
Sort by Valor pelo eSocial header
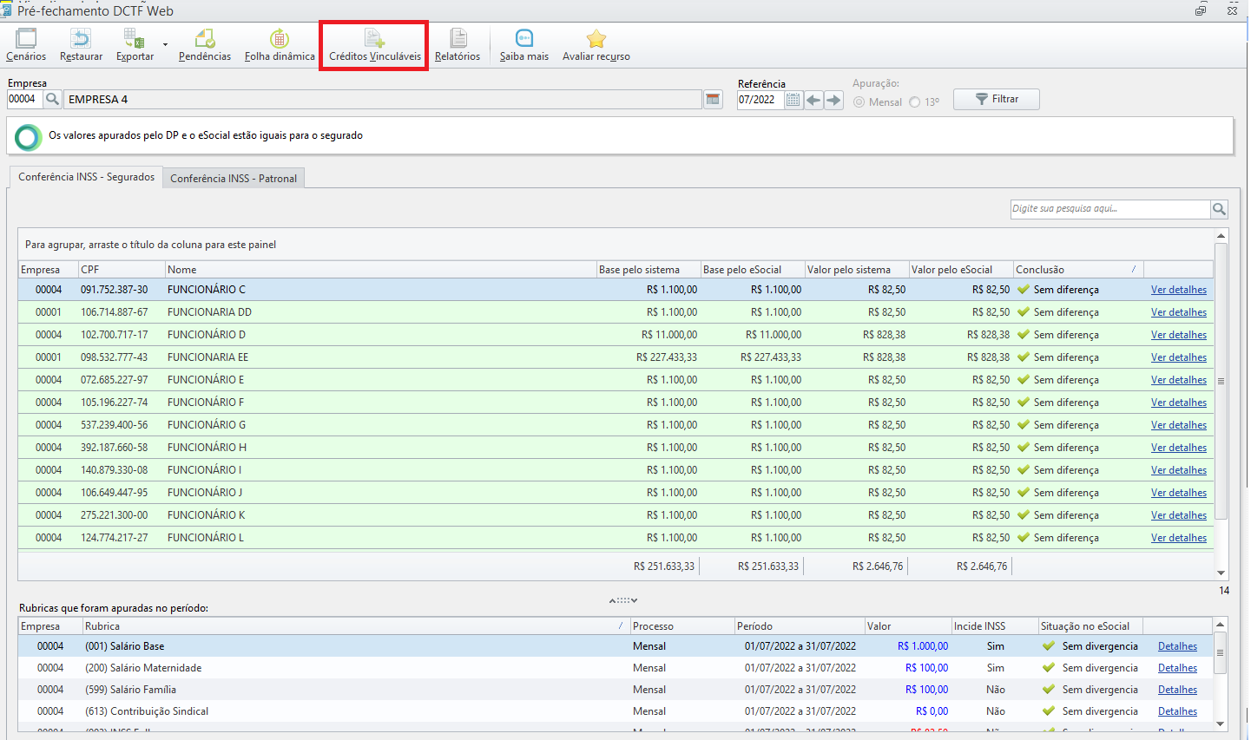961,269
